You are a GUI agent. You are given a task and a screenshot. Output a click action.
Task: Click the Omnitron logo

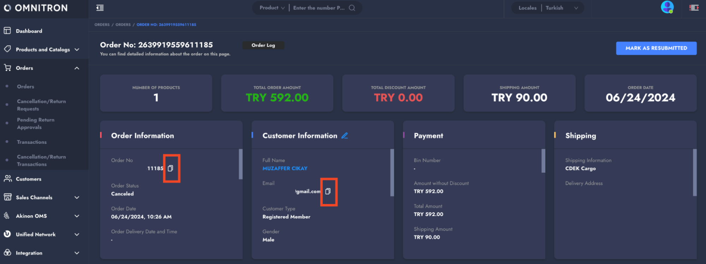(36, 8)
